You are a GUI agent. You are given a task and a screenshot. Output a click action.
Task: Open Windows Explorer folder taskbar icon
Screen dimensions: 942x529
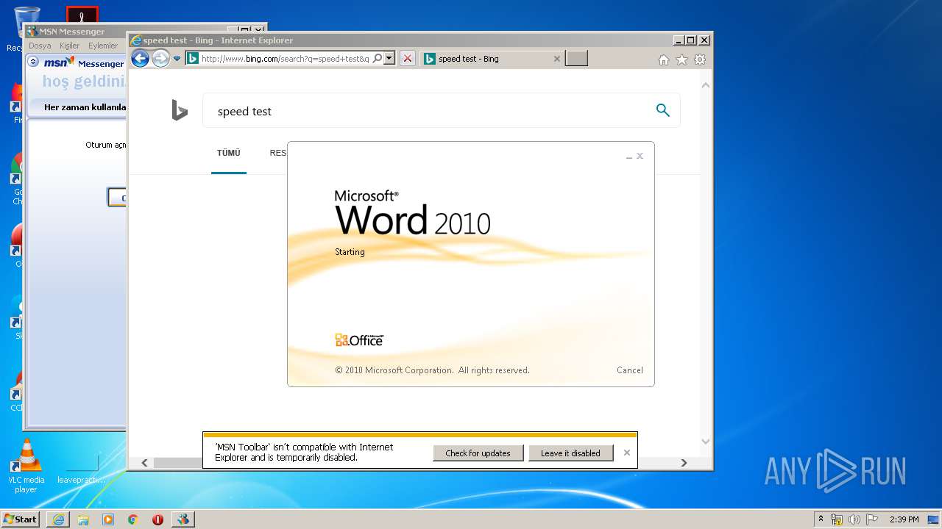pyautogui.click(x=83, y=519)
